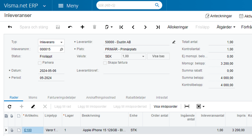Open the Anskaffningskostnad tab

(101, 98)
